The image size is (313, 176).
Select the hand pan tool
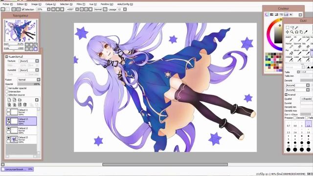pyautogui.click(x=301, y=32)
